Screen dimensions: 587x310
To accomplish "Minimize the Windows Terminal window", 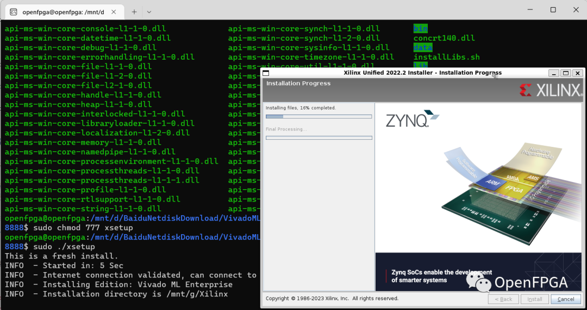I will point(530,10).
